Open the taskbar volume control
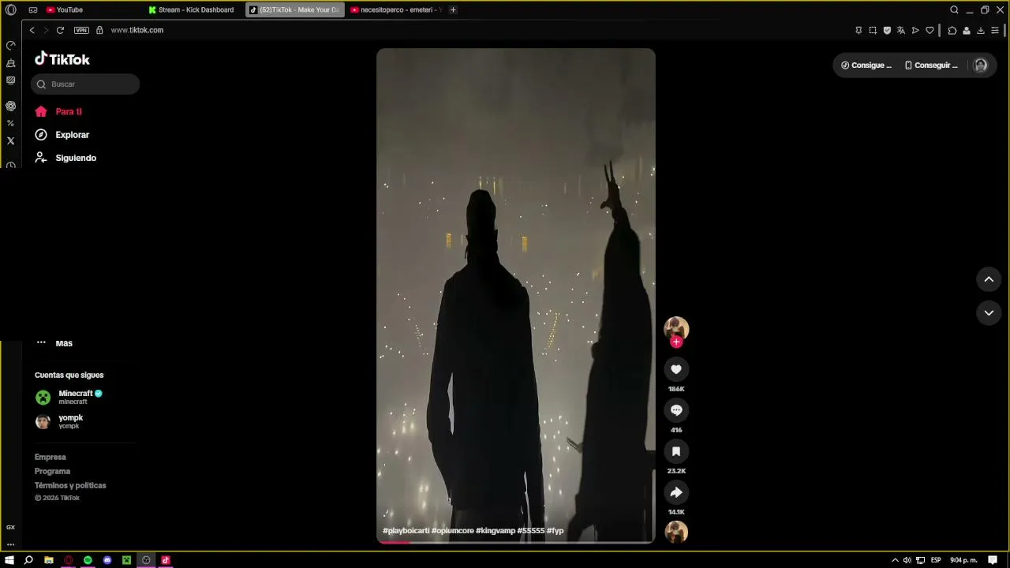The image size is (1010, 568). [x=907, y=560]
